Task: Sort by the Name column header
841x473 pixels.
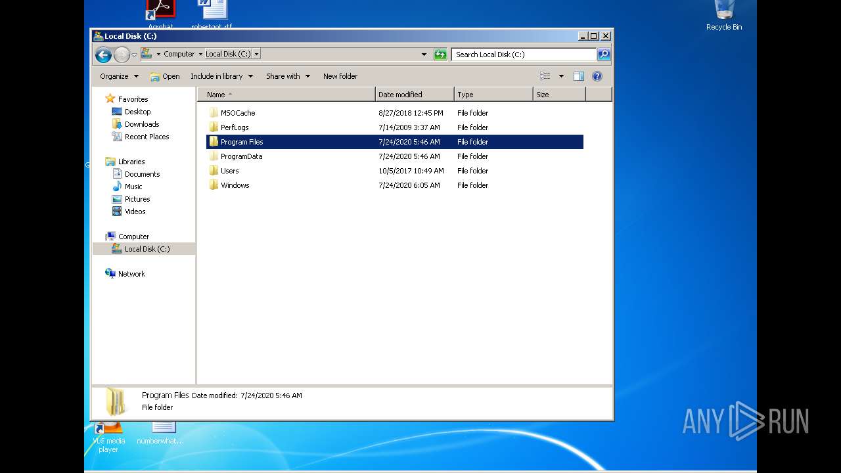Action: pyautogui.click(x=286, y=95)
